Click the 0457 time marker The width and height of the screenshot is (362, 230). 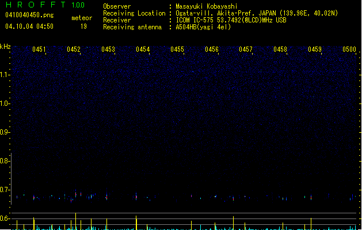click(x=246, y=49)
